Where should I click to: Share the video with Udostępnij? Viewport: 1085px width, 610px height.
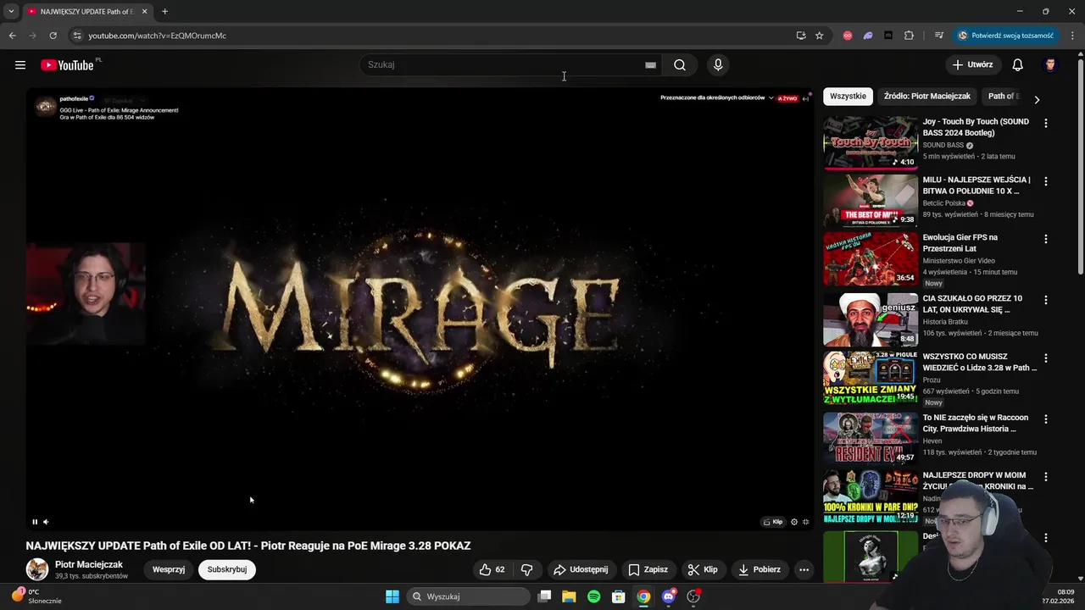click(581, 569)
